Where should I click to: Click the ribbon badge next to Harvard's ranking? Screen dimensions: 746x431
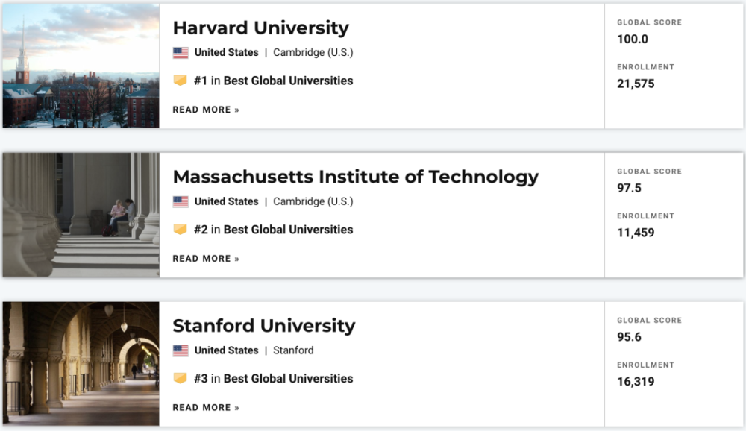pyautogui.click(x=179, y=80)
